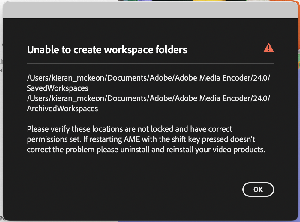Click "Adobe Media Encoder/24.0/" in the second path
This screenshot has height=222, width=300.
tap(223, 98)
